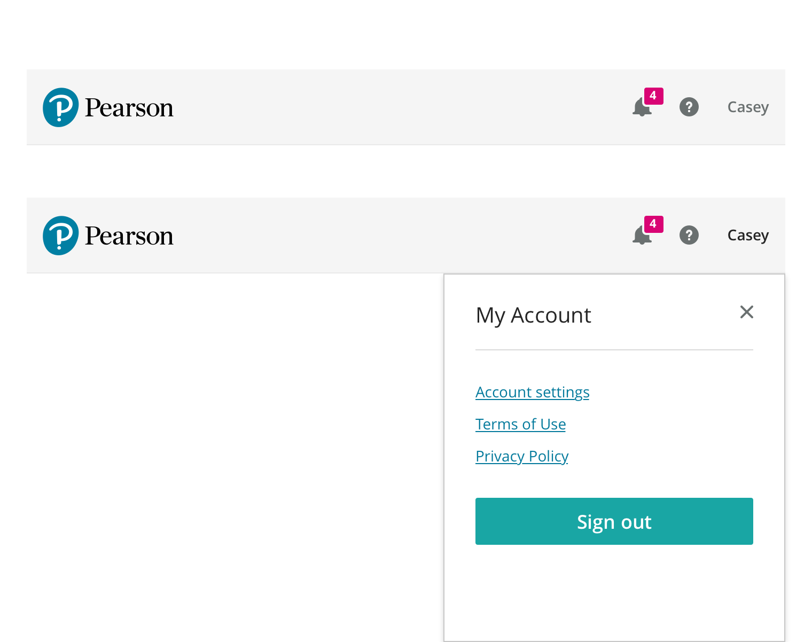Click the Pearson P logo mark in the upper header
This screenshot has height=642, width=812.
tap(60, 107)
